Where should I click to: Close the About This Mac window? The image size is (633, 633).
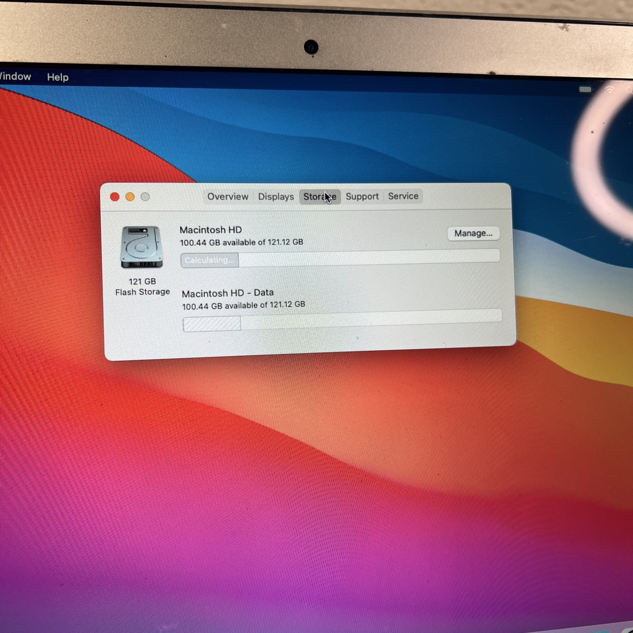(x=115, y=197)
